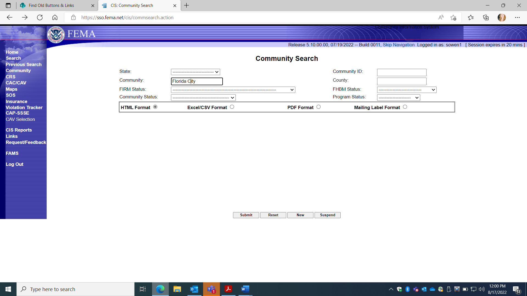Click the Reset button
Screen dimensions: 527x296
point(273,215)
